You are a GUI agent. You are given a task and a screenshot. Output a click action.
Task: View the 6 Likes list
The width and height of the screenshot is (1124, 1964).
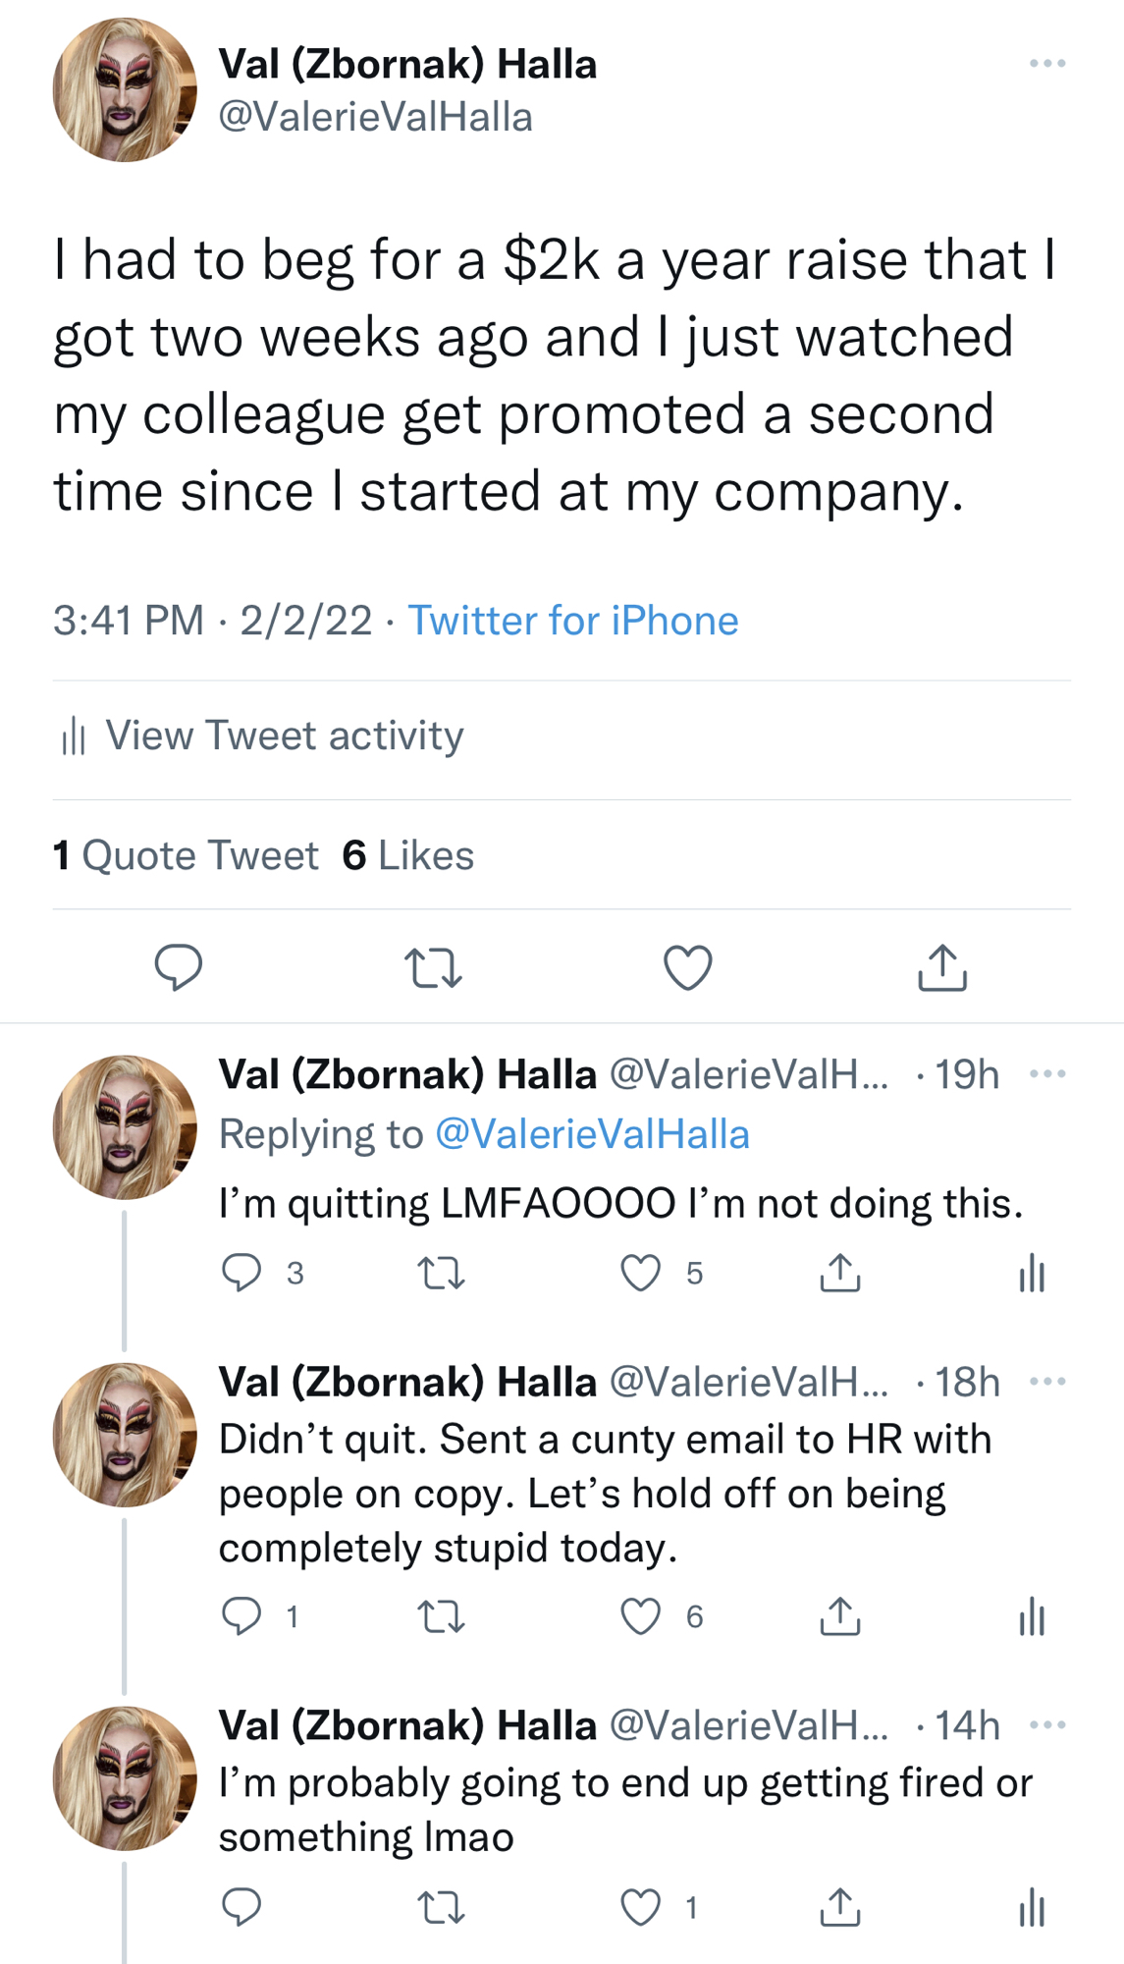[407, 855]
